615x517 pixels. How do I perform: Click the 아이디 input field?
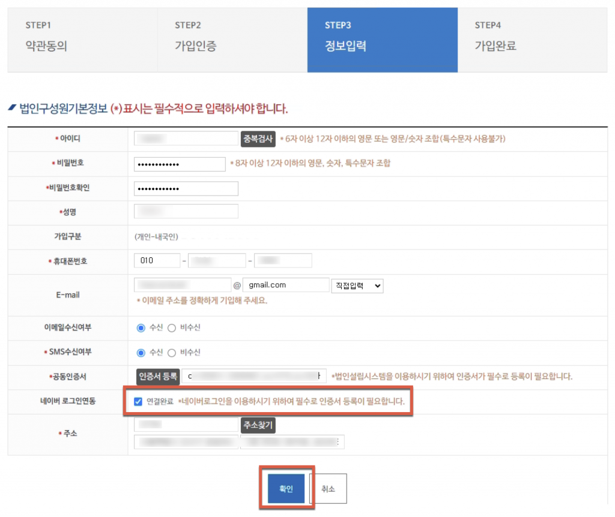[186, 139]
